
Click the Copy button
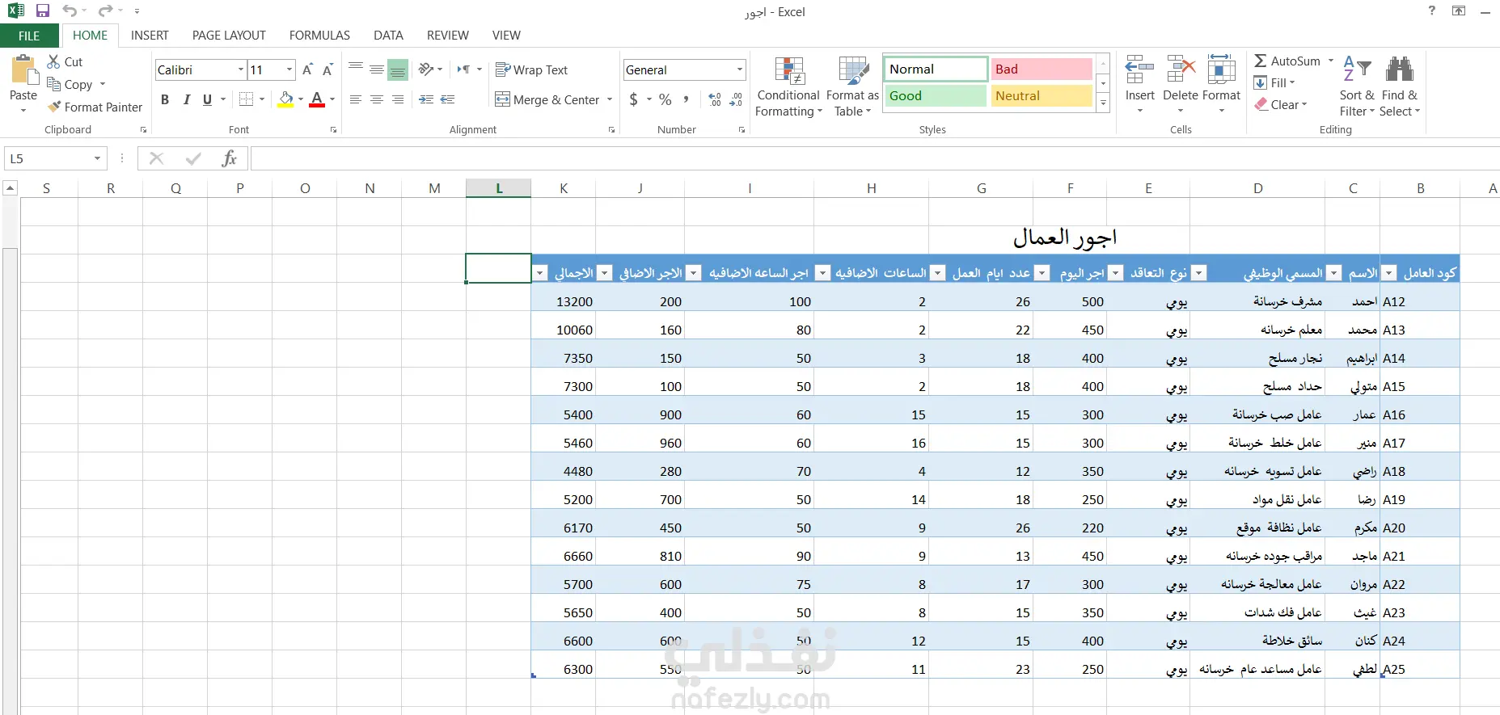(x=70, y=84)
